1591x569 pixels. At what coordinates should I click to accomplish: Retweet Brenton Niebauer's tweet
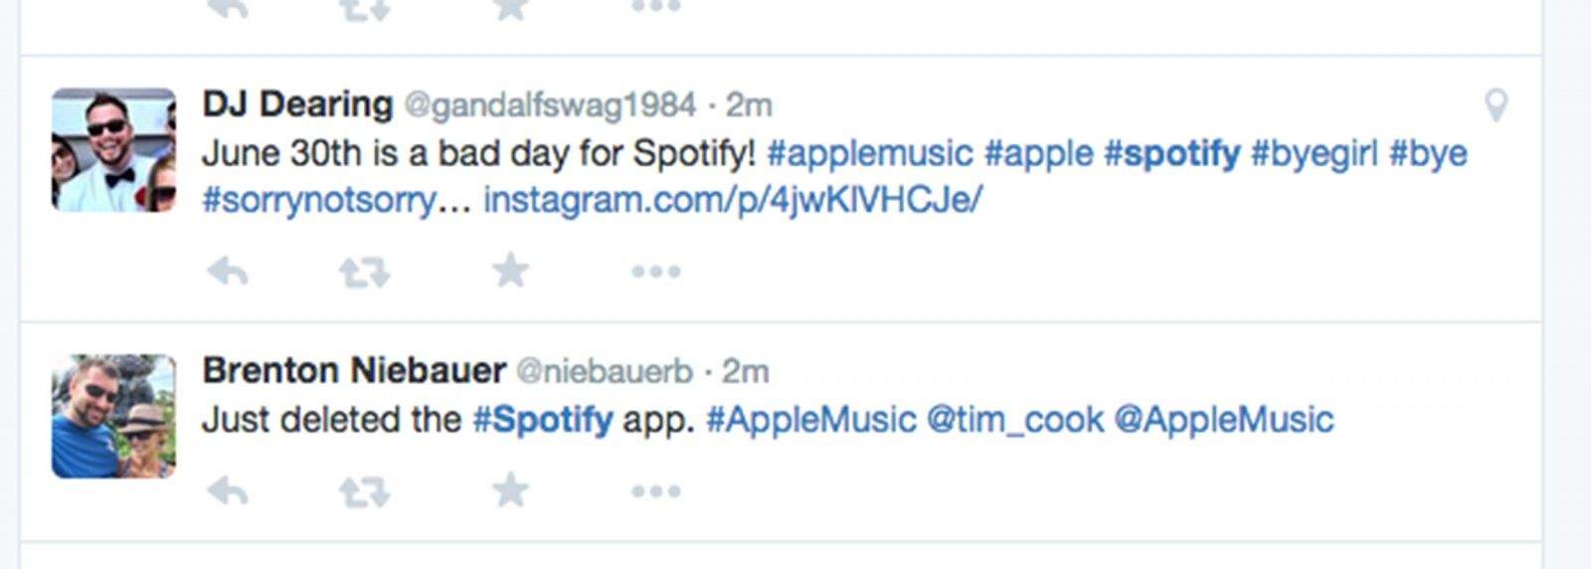[x=364, y=490]
